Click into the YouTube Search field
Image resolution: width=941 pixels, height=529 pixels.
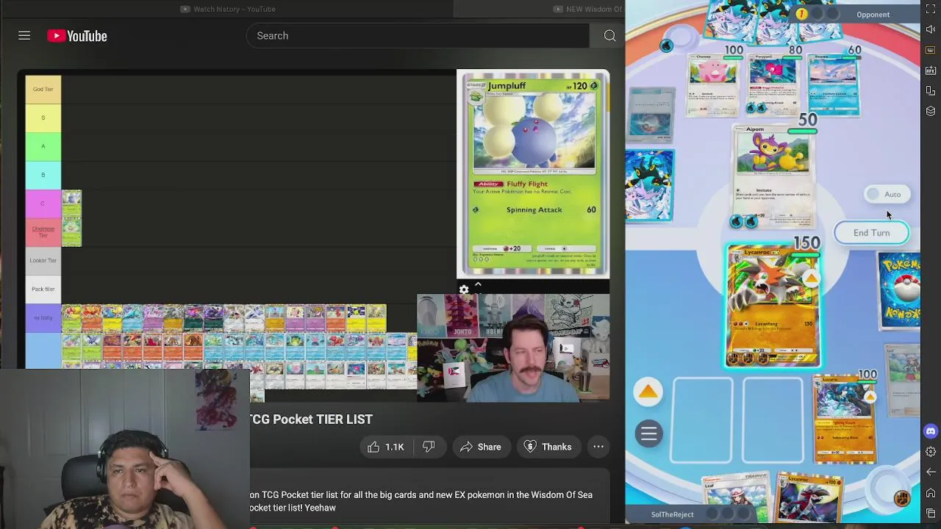[418, 35]
